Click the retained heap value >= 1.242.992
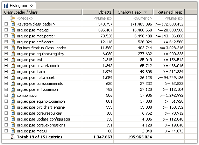Viewport: 199px width, 145px height. [x=171, y=95]
